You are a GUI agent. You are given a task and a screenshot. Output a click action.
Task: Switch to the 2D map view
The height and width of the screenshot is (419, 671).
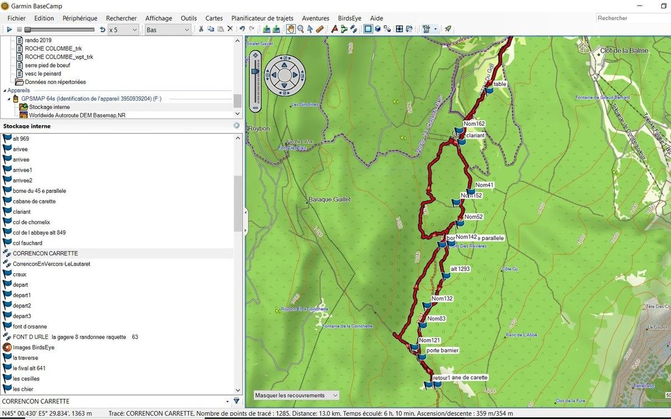(368, 30)
